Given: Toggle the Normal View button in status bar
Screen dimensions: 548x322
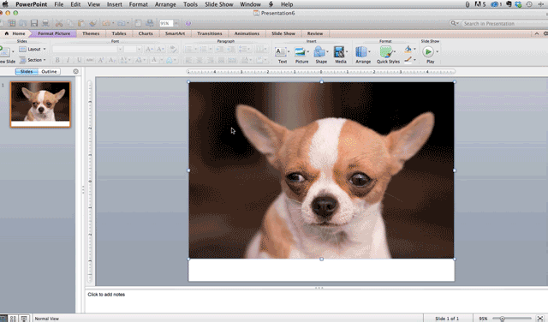Looking at the screenshot, I should click(x=3, y=319).
